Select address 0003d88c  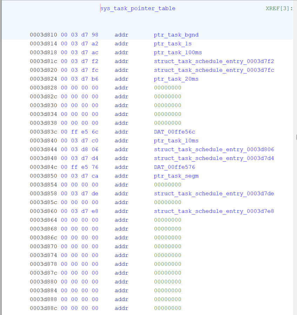(x=43, y=308)
